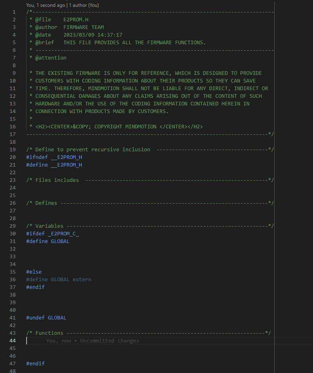Click line number 1 in the gutter
This screenshot has height=373, width=313.
coord(14,12)
